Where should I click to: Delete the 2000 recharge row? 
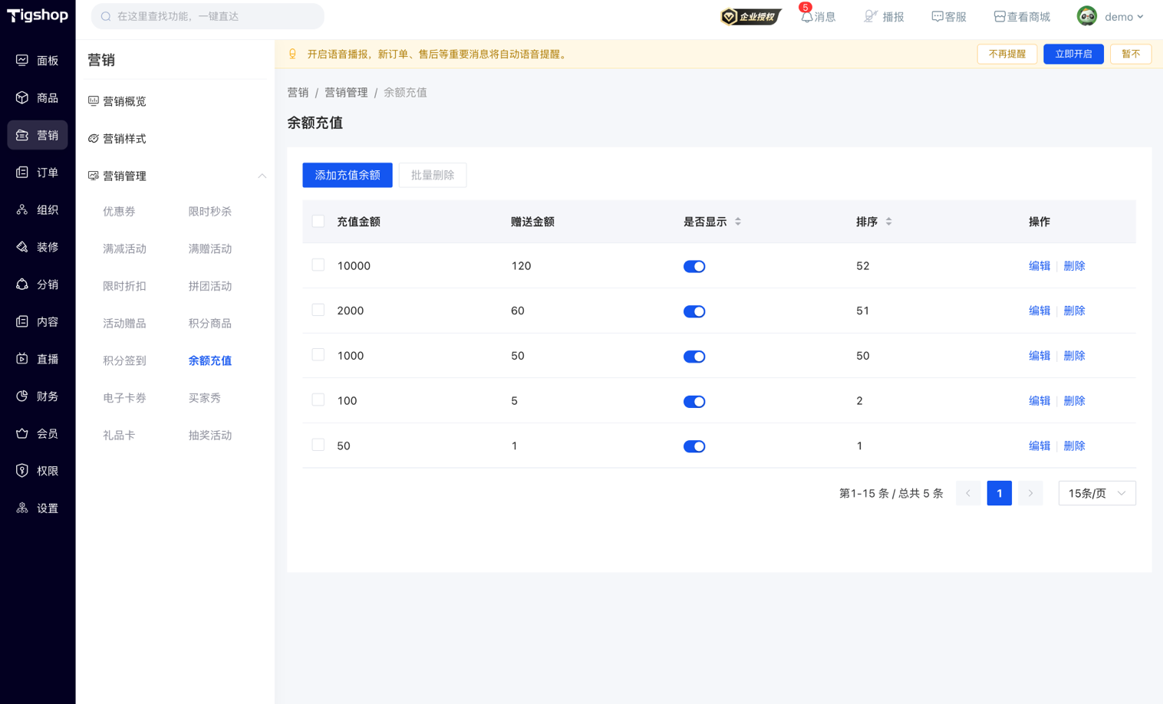coord(1074,311)
